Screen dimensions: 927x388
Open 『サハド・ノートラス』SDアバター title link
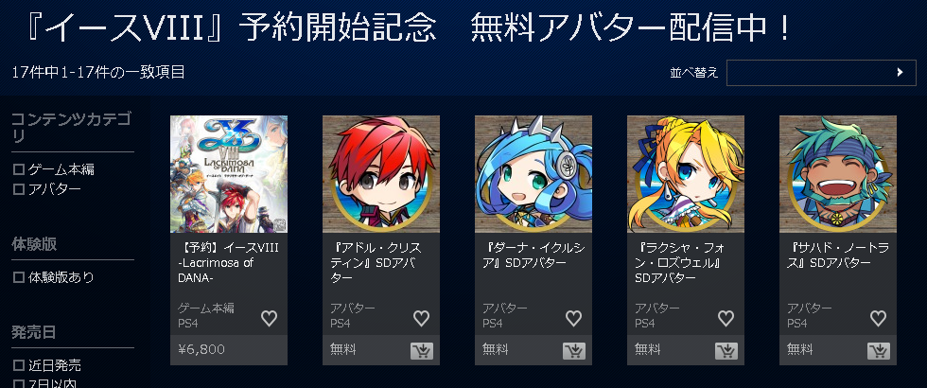click(837, 255)
